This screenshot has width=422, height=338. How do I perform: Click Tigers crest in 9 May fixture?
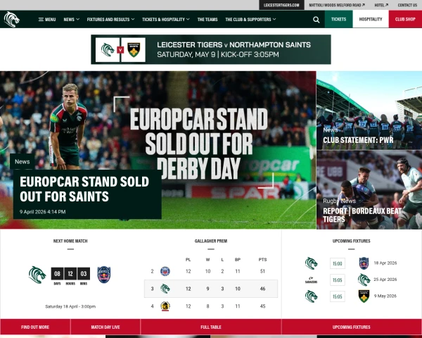(x=311, y=296)
